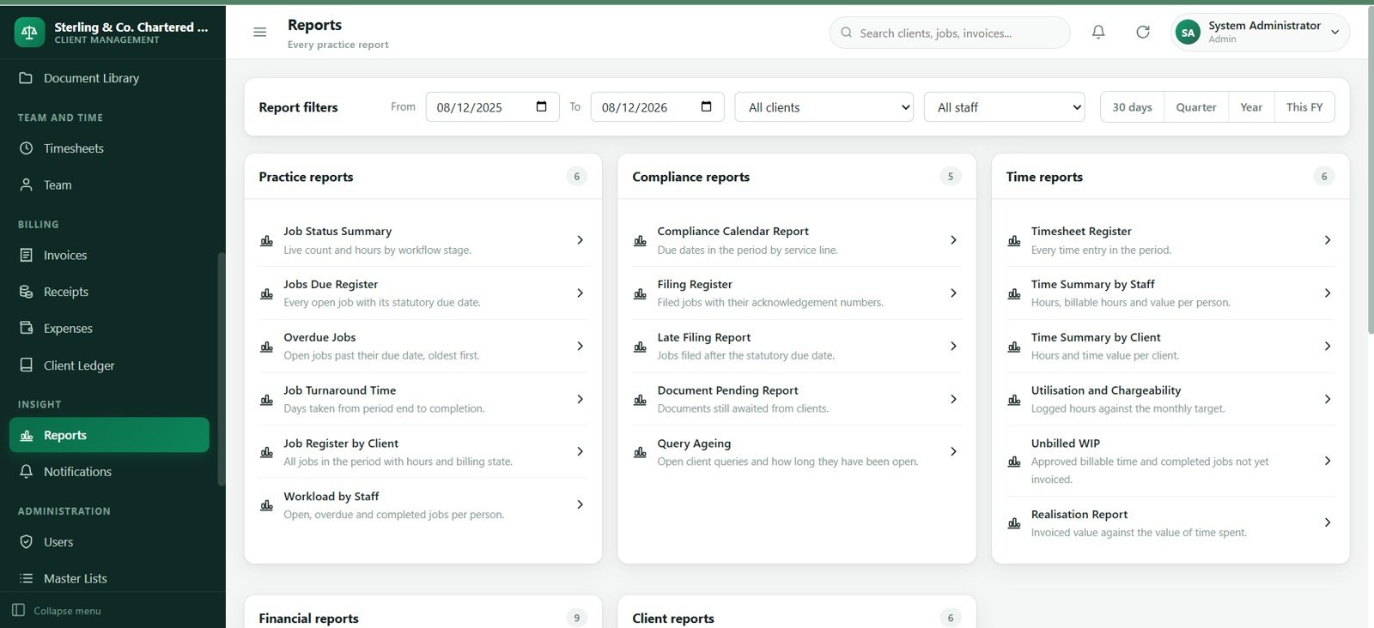Select the 30 days range button
The height and width of the screenshot is (628, 1374).
(x=1132, y=107)
